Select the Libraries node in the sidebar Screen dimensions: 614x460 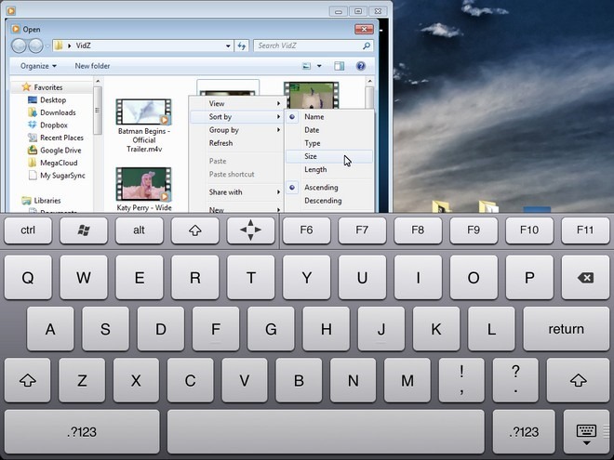point(41,201)
